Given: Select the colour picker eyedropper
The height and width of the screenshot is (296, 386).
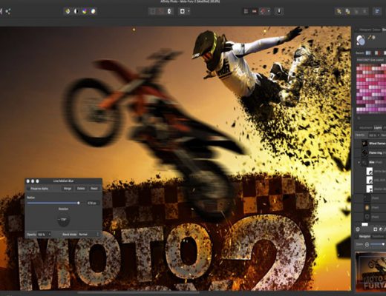Looking at the screenshot, I should click(370, 38).
